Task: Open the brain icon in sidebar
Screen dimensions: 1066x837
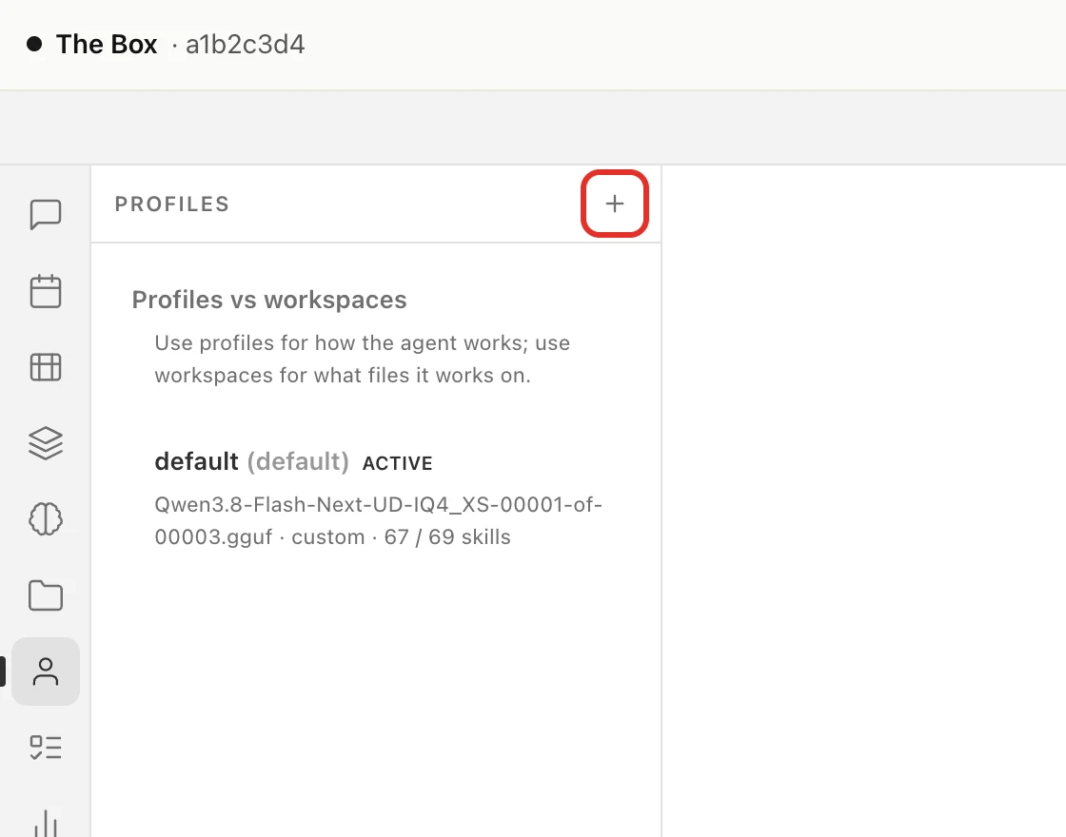Action: pos(46,519)
